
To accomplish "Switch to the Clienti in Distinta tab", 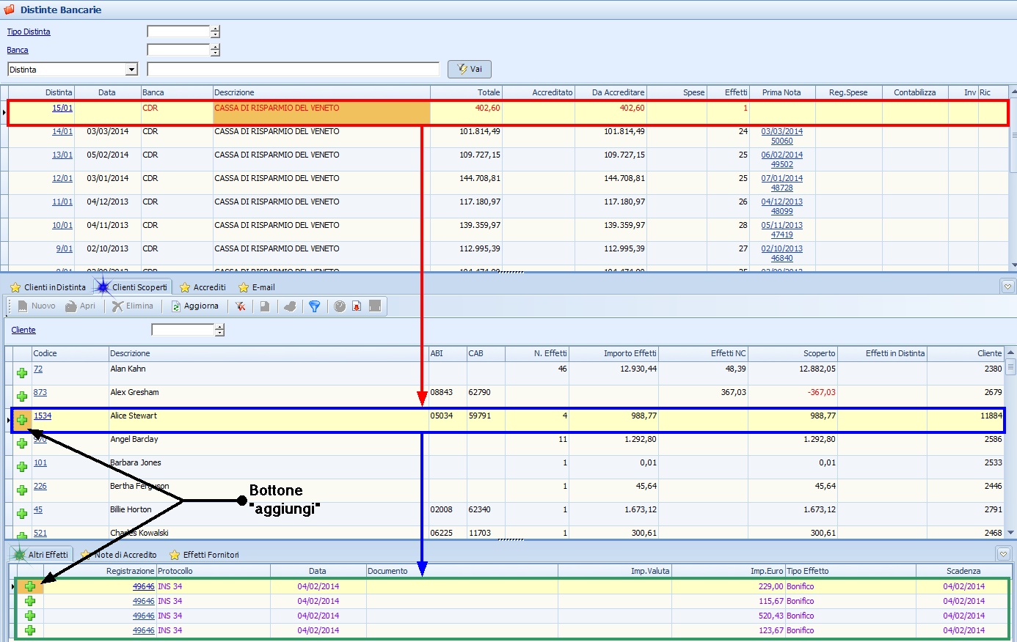I will (48, 287).
